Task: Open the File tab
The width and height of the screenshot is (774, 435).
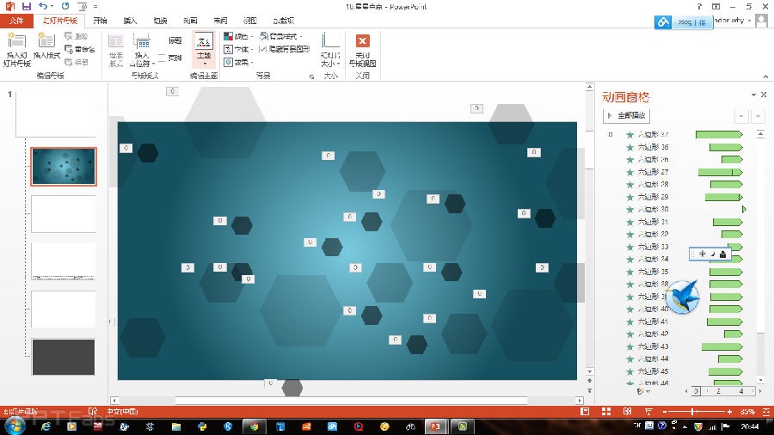Action: point(16,21)
